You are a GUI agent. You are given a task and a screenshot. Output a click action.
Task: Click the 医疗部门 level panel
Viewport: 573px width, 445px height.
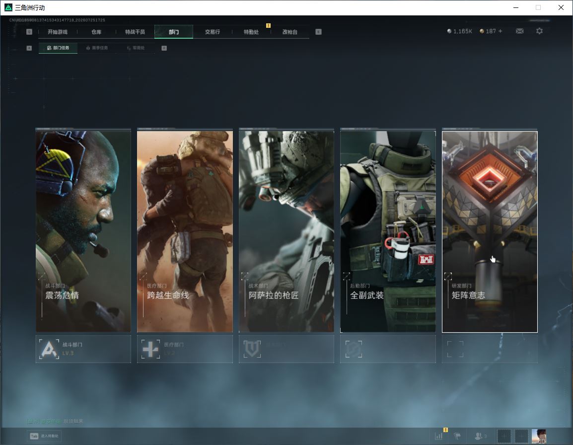pos(185,349)
